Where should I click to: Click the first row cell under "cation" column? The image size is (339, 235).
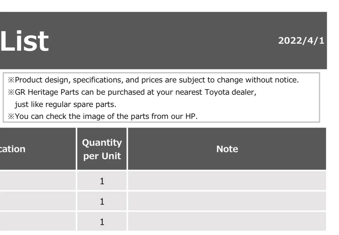tap(38, 180)
